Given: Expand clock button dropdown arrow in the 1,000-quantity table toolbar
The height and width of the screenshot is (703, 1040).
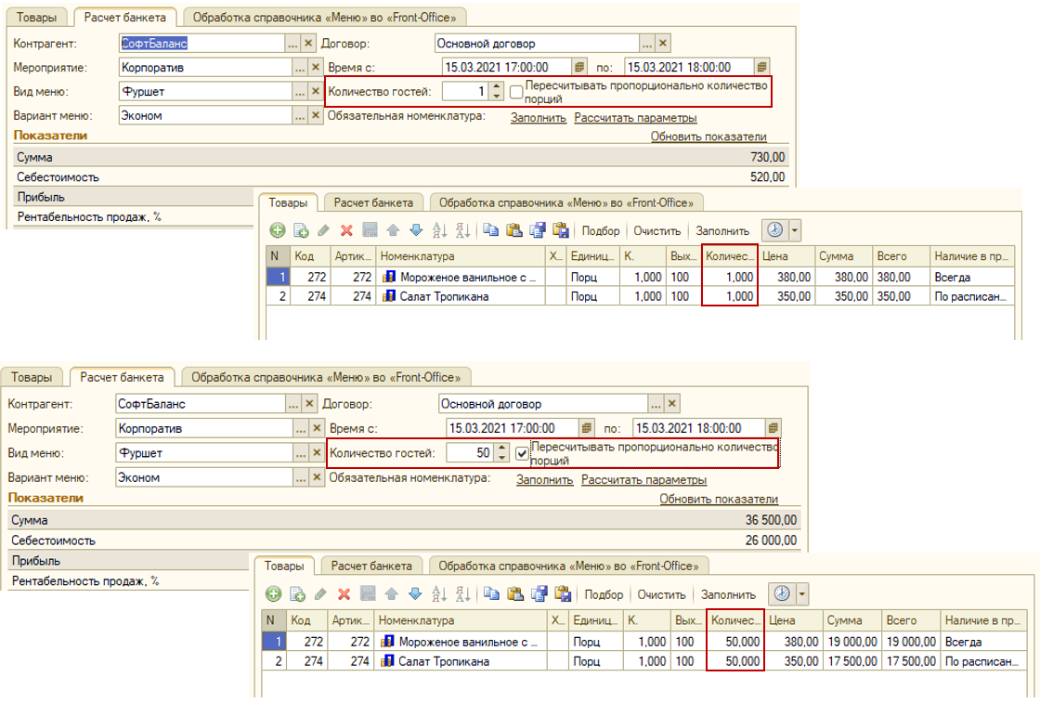Looking at the screenshot, I should 795,230.
